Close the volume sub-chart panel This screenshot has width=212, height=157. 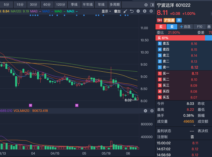pyautogui.click(x=145, y=111)
